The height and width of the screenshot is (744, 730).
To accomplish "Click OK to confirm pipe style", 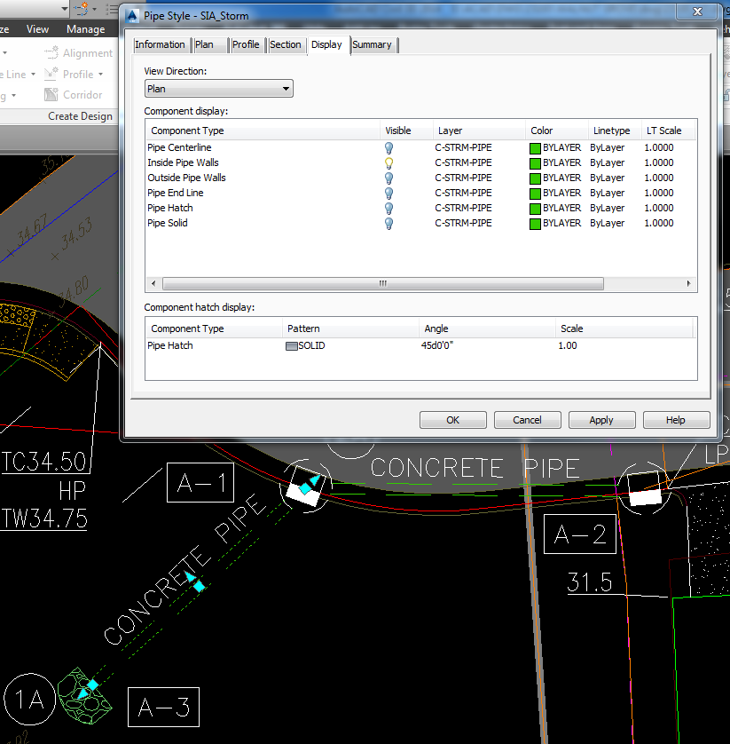I will click(452, 420).
